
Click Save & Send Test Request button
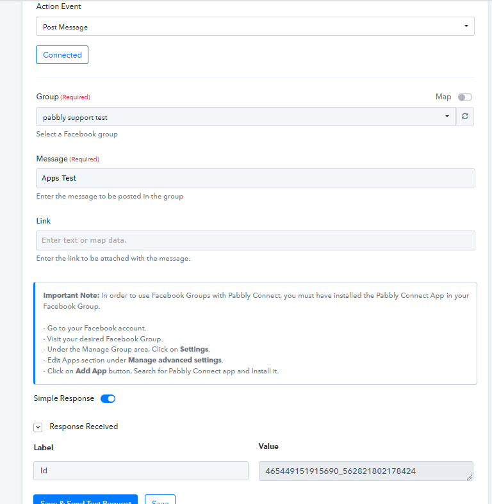(86, 500)
